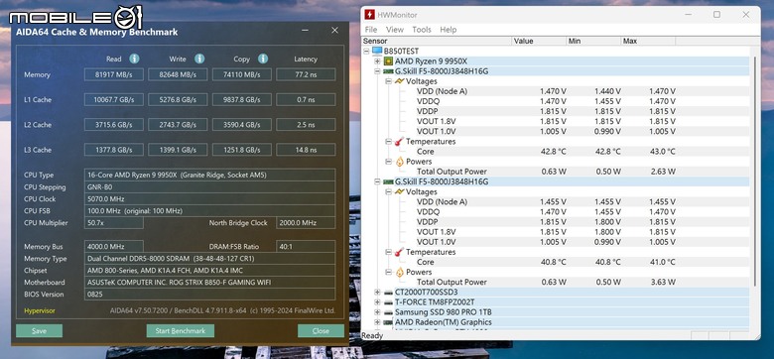The image size is (774, 359).
Task: Click the HWMonitor vertical scrollbar
Action: tap(754, 173)
